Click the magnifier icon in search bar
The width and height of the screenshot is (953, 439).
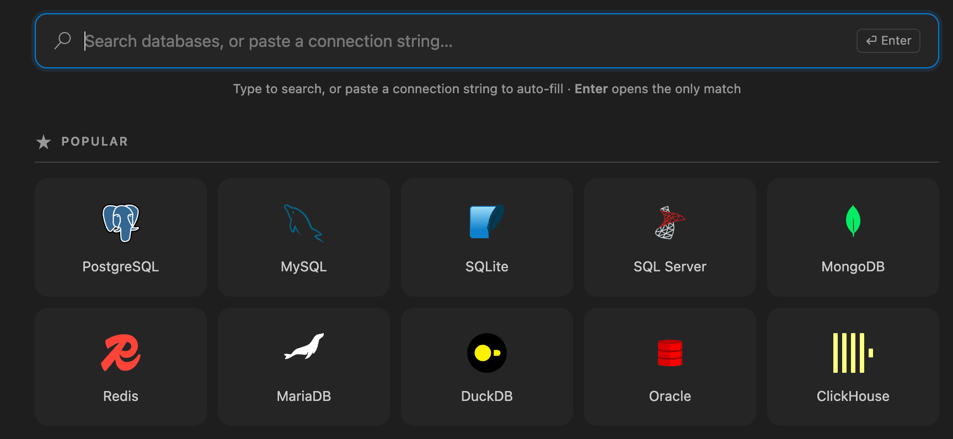[63, 41]
